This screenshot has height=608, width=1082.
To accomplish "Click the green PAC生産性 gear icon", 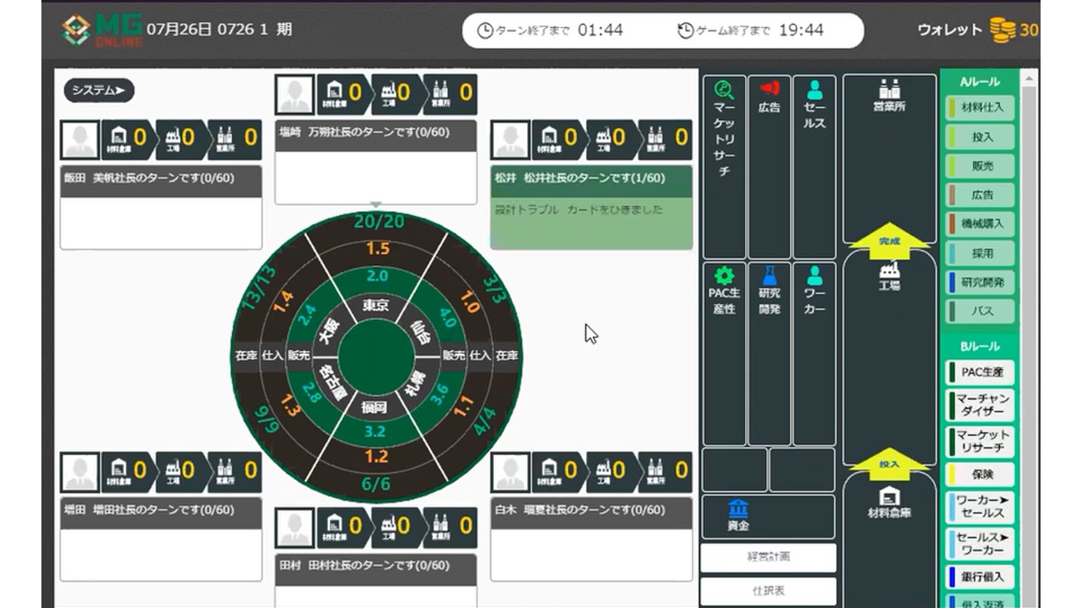I will (x=724, y=275).
